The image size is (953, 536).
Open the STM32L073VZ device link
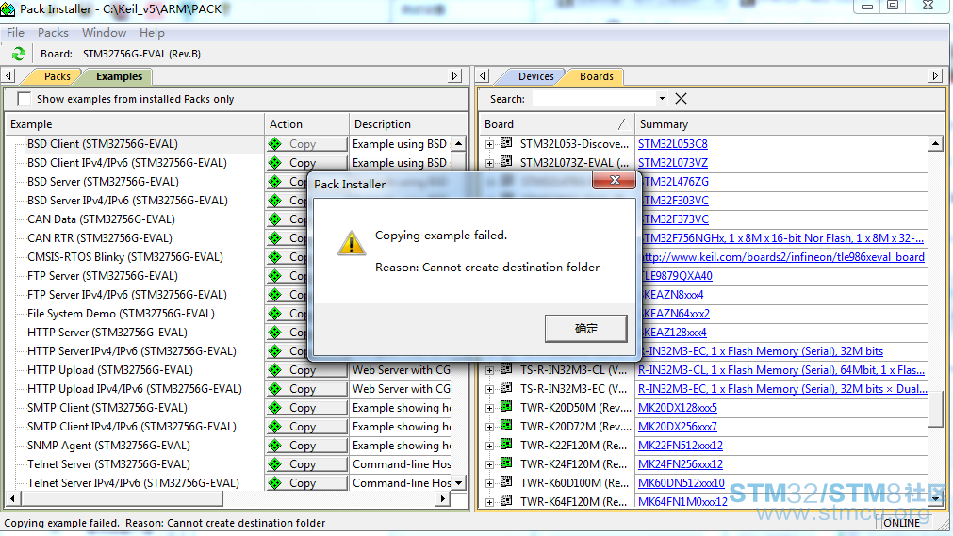[x=673, y=163]
